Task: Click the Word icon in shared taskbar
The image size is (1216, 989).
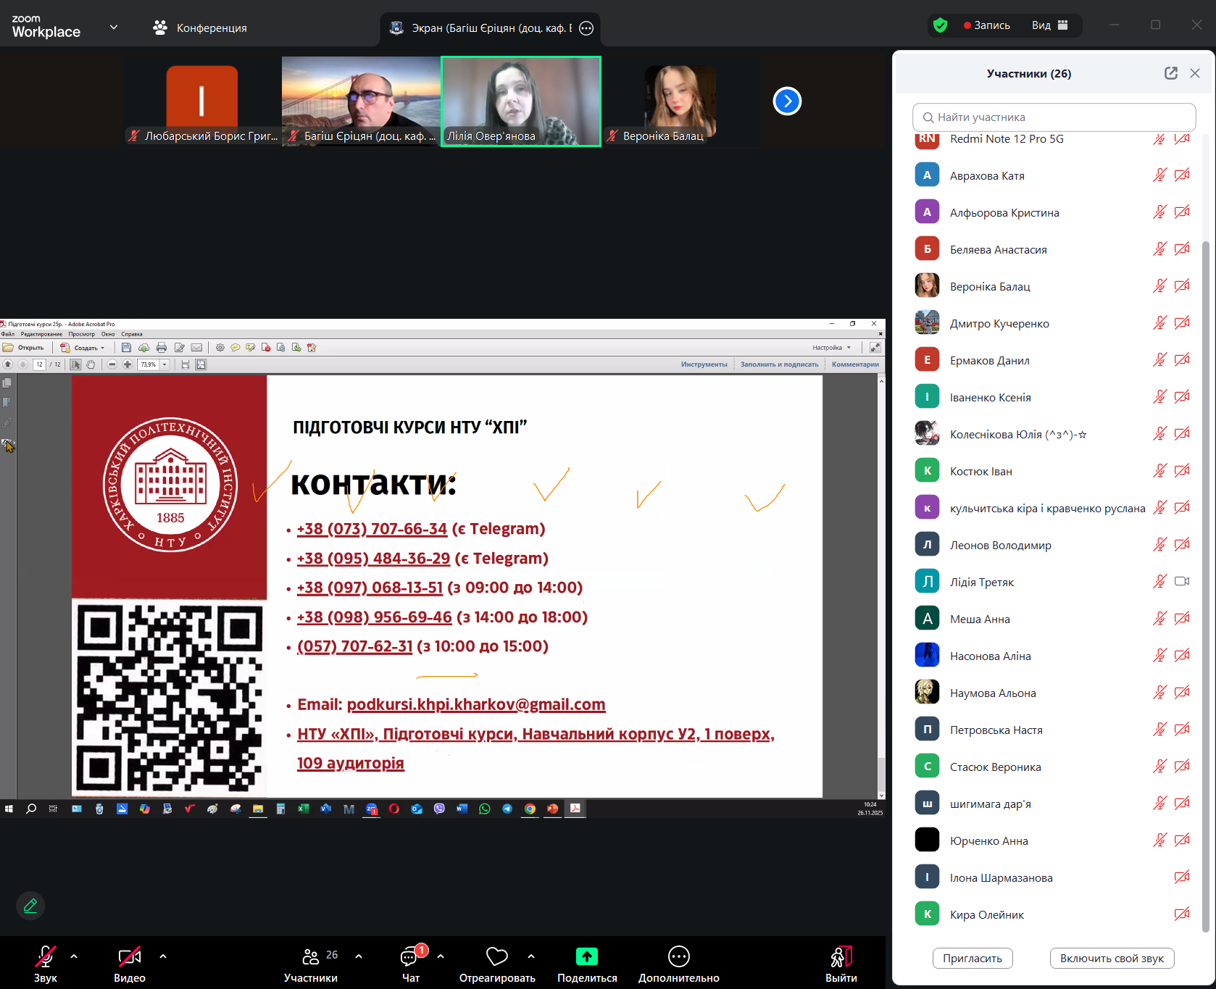Action: pyautogui.click(x=462, y=809)
